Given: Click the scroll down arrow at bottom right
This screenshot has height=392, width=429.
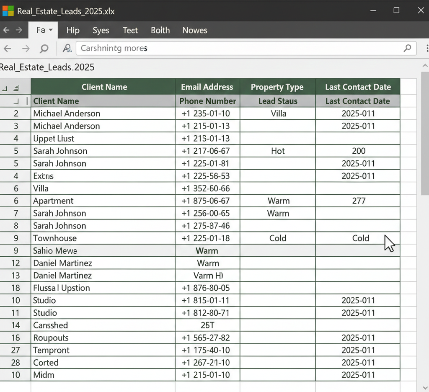Looking at the screenshot, I should pos(425,388).
